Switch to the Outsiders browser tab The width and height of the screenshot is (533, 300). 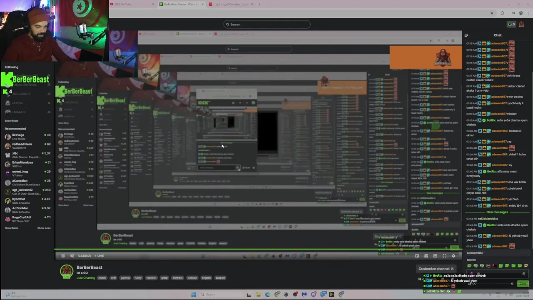coord(230,4)
